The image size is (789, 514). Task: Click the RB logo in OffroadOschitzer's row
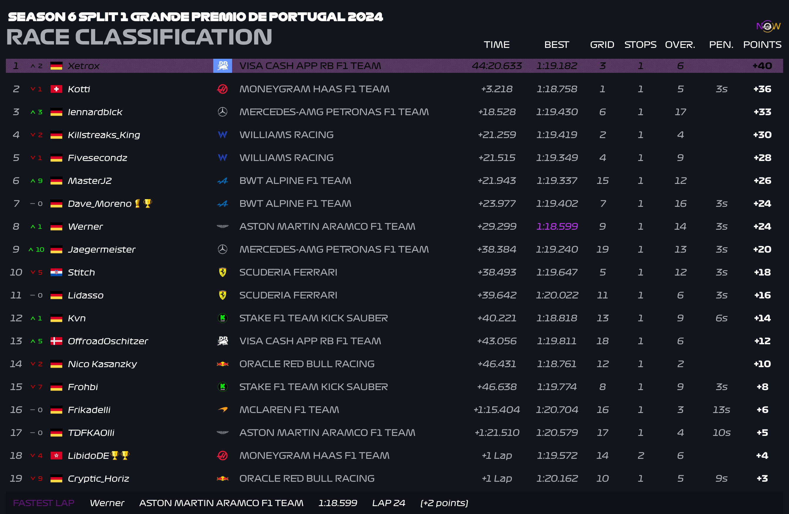coord(222,341)
